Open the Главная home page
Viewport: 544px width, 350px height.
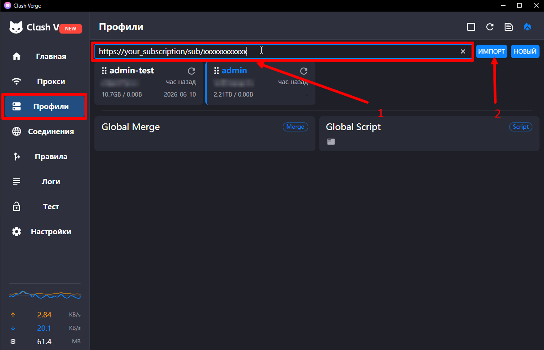tap(45, 56)
